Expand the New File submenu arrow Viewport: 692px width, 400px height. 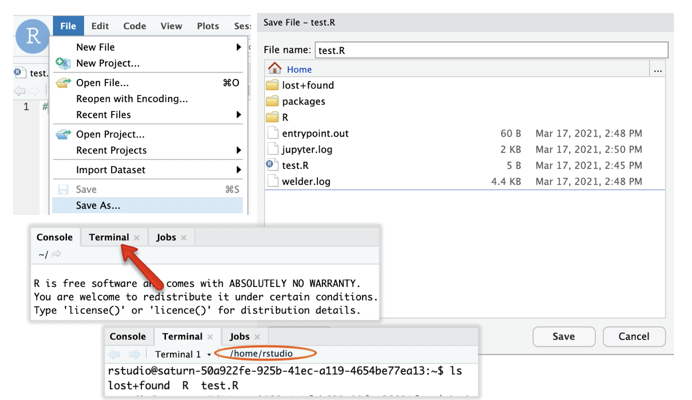click(239, 47)
